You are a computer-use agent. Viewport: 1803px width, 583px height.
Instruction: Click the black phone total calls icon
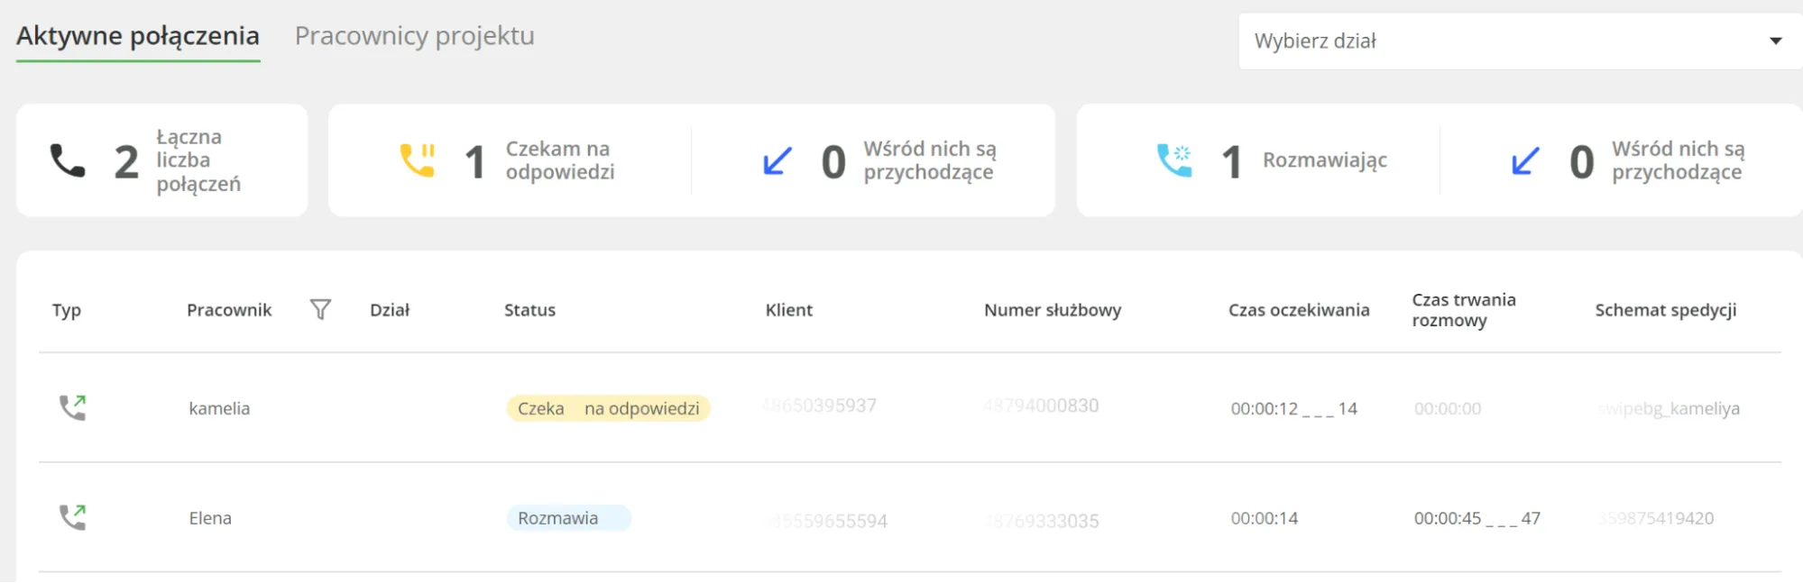click(68, 161)
